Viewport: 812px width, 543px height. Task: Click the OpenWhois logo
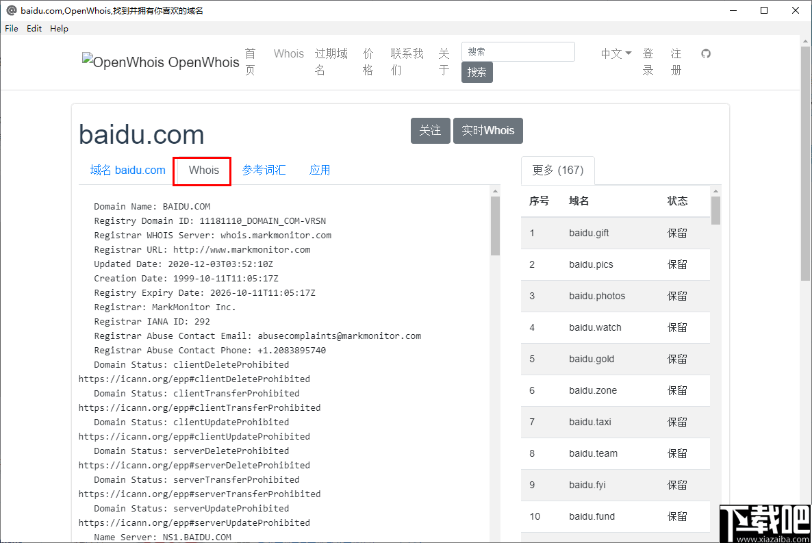click(x=160, y=62)
